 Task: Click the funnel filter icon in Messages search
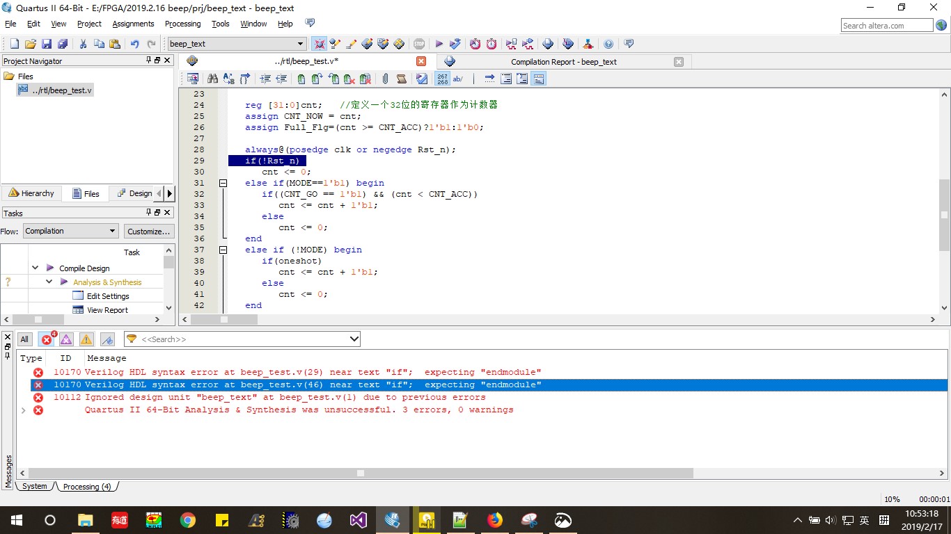pos(132,339)
